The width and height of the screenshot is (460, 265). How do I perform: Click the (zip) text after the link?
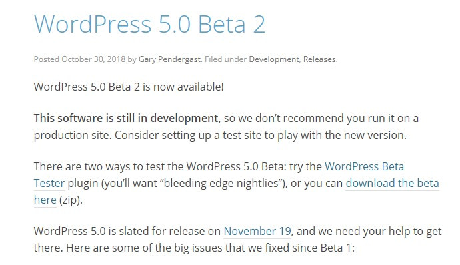coord(71,200)
